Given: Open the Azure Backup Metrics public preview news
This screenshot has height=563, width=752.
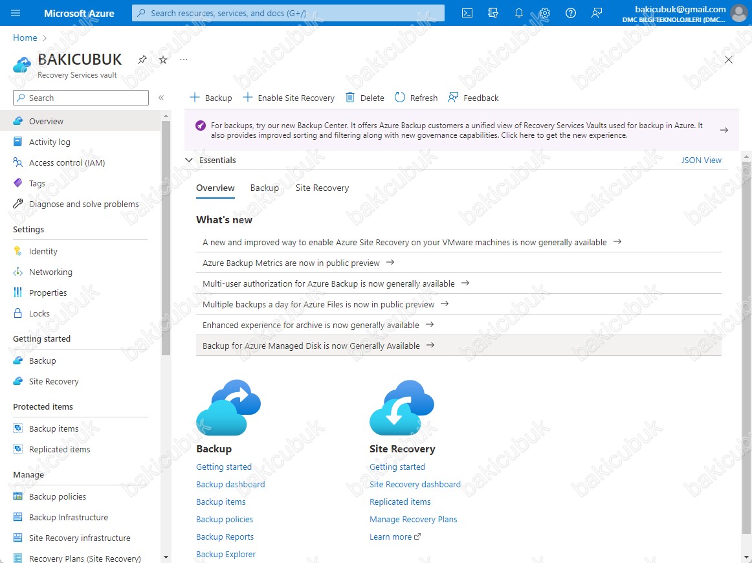Looking at the screenshot, I should (x=458, y=263).
